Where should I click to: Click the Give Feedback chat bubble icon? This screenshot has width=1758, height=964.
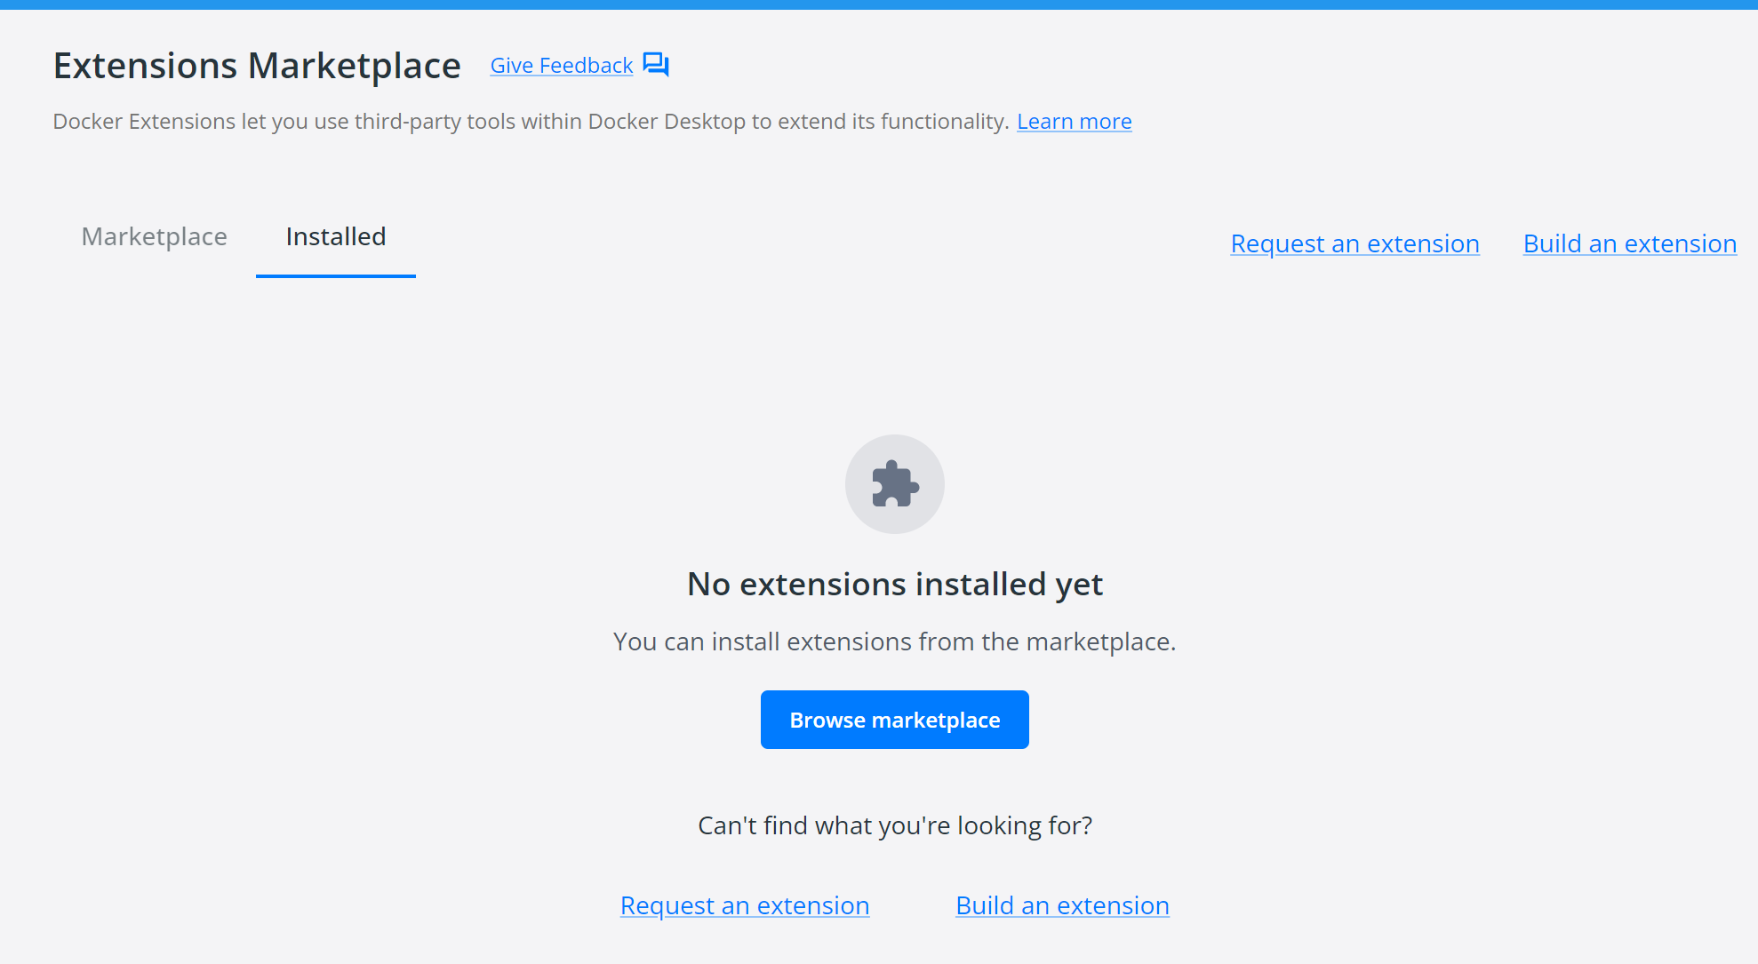(656, 65)
